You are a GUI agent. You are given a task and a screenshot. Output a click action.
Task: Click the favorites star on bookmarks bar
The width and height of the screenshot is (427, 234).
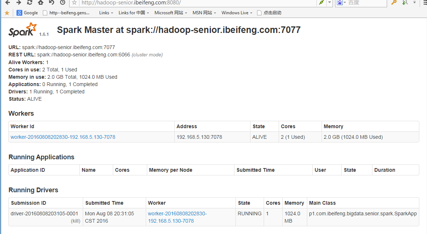tap(7, 13)
